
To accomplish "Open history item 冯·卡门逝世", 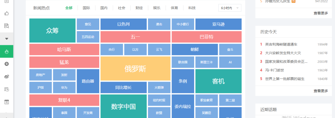I will click(x=275, y=70).
